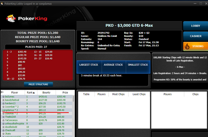Image resolution: width=208 pixels, height=137 pixels.
Task: Sort player list by Player column header
Action: point(15,92)
